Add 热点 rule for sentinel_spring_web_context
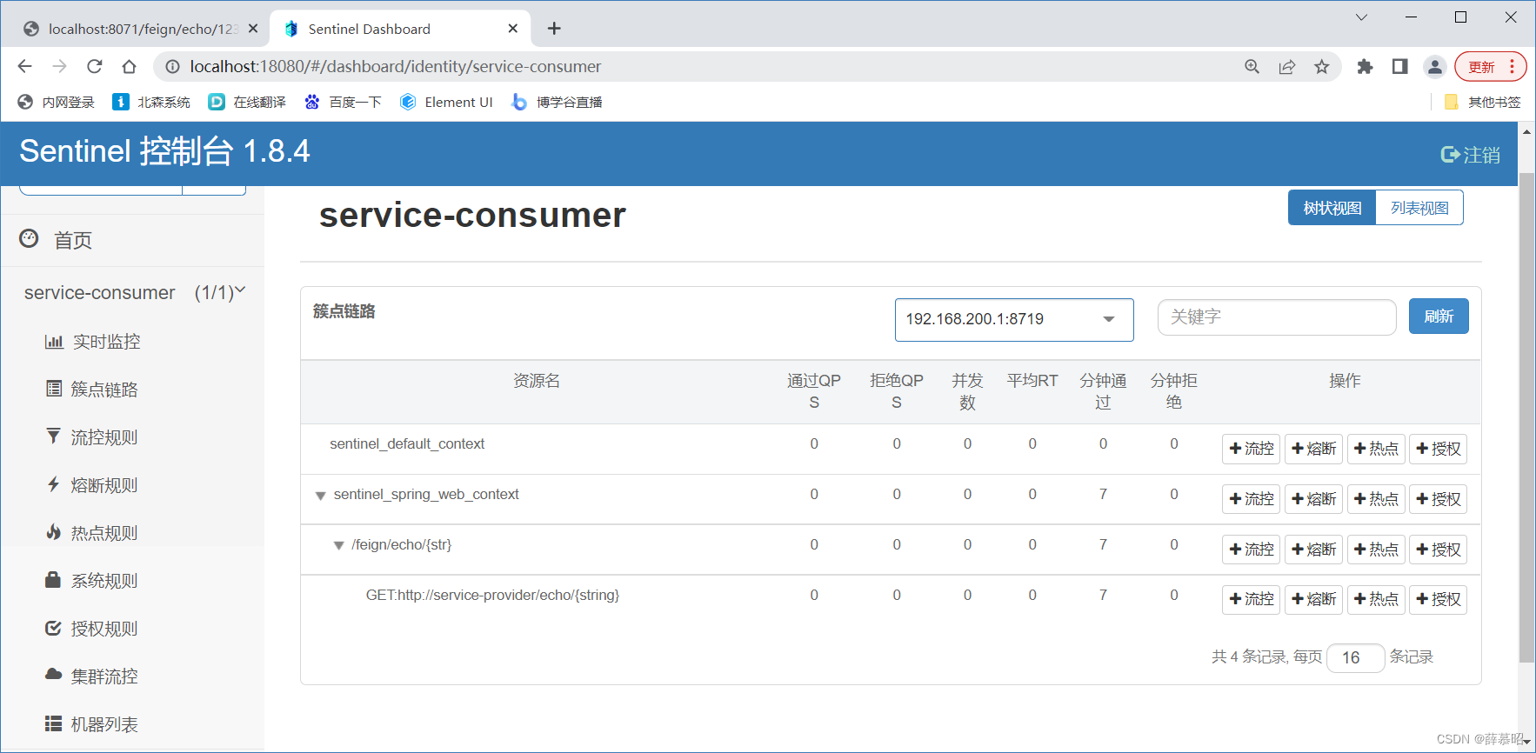The width and height of the screenshot is (1536, 753). tap(1376, 499)
